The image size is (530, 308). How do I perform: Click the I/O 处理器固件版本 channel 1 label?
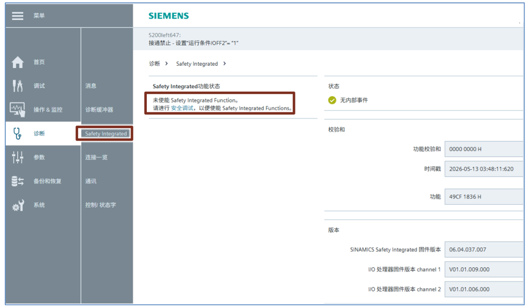point(404,270)
